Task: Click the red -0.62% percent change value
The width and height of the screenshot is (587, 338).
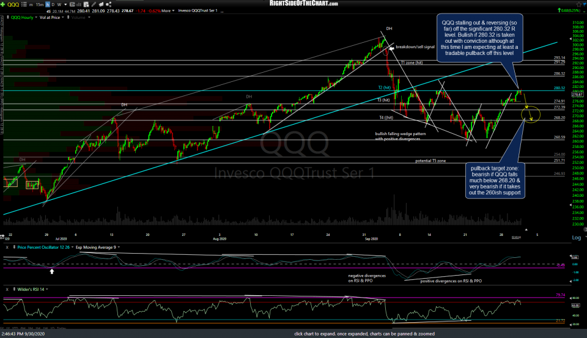Action: (x=154, y=11)
